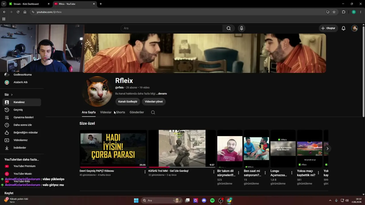Open Ataberk Atlı subscription channel

22,82
